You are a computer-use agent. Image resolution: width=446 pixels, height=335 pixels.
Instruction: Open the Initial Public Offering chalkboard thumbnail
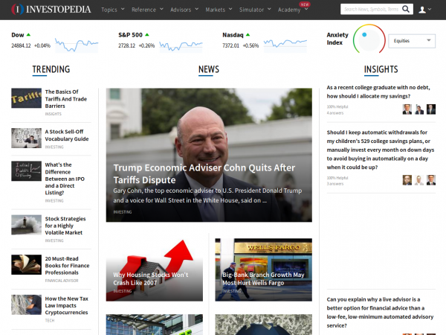26,171
